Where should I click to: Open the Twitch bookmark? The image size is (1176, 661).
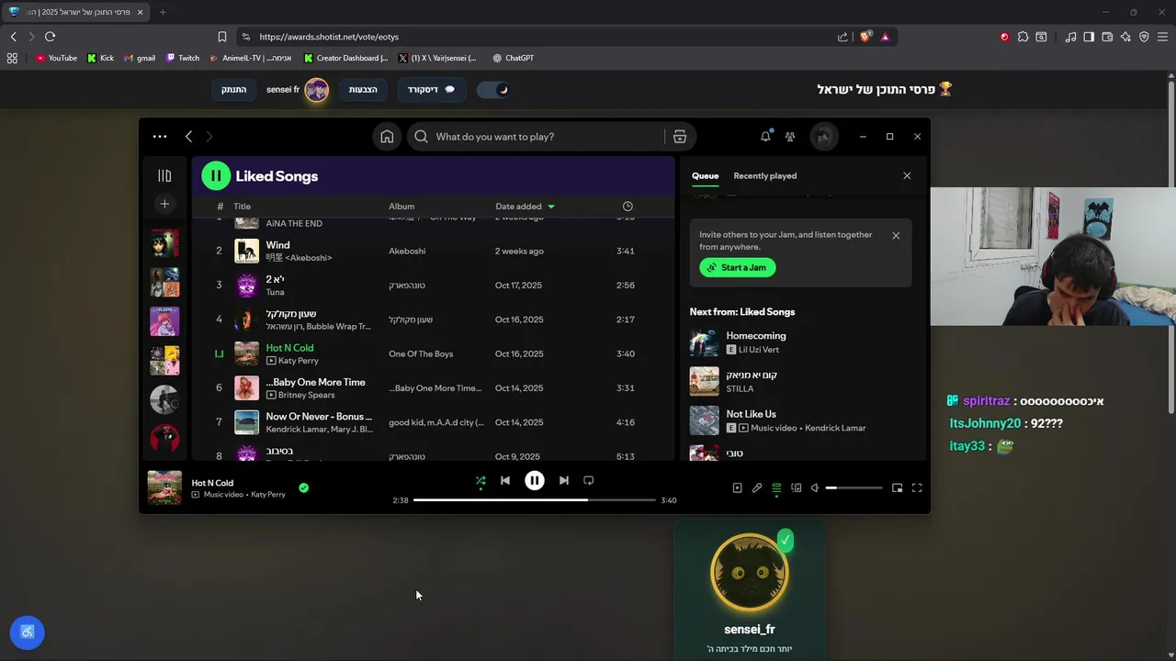[183, 58]
